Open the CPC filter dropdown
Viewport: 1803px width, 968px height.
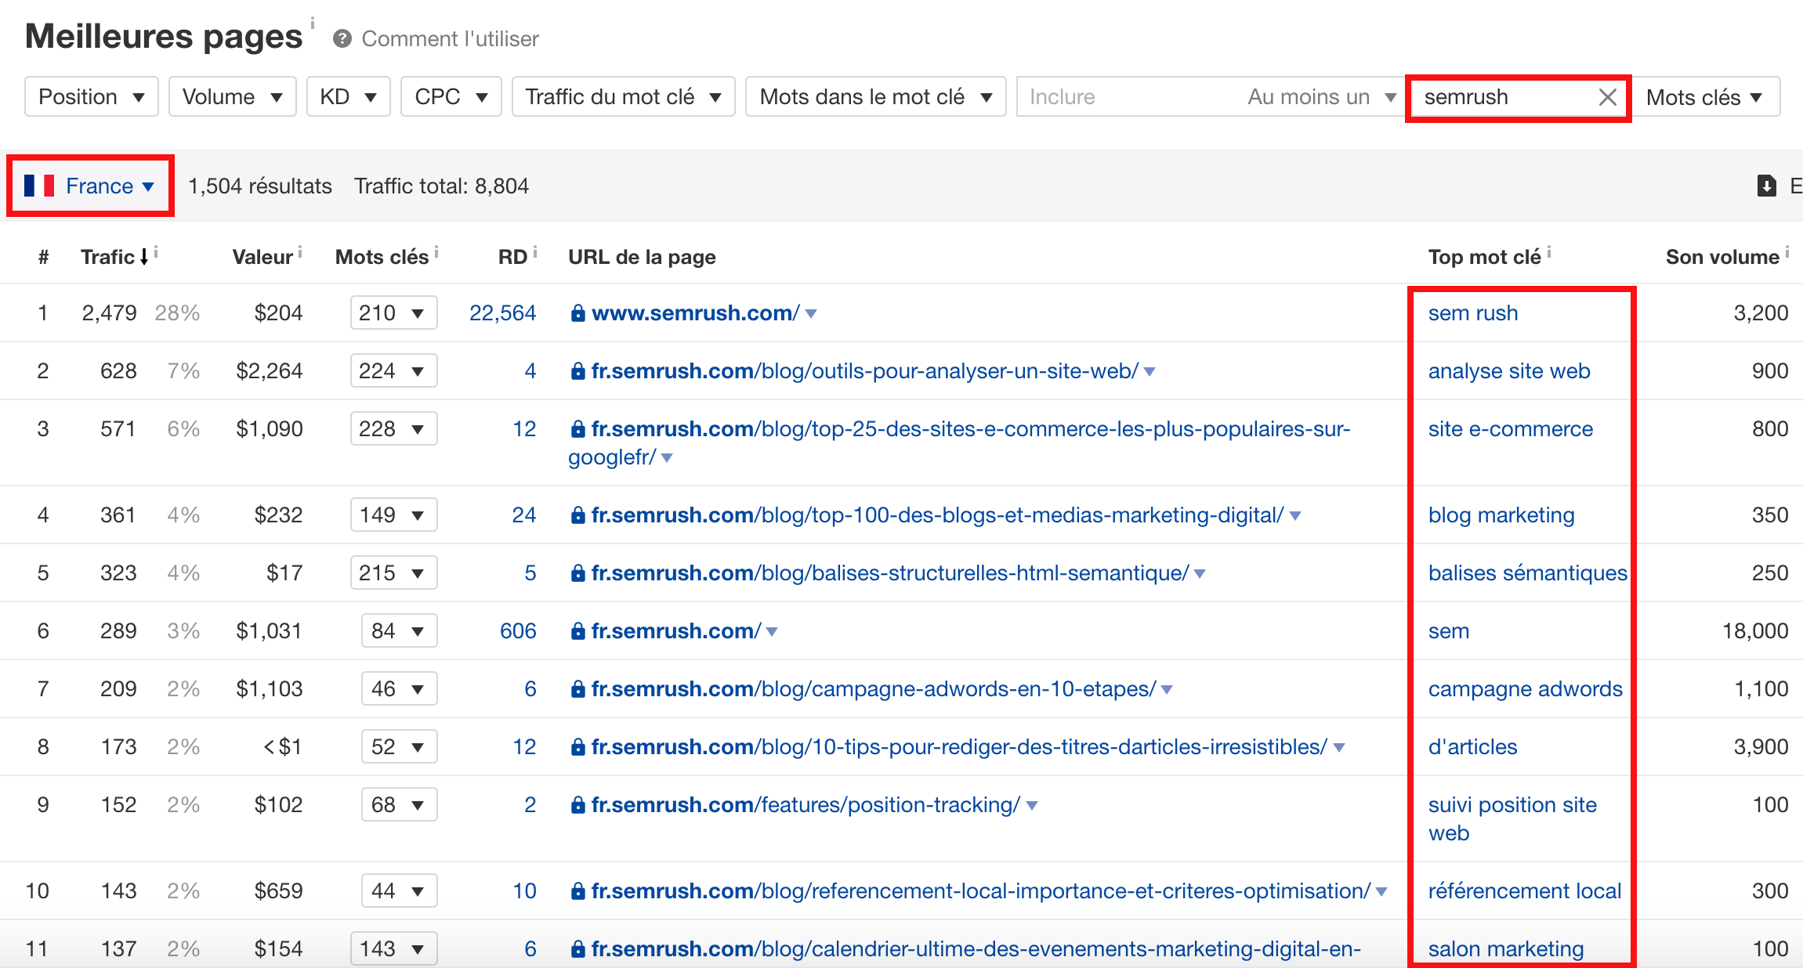451,96
